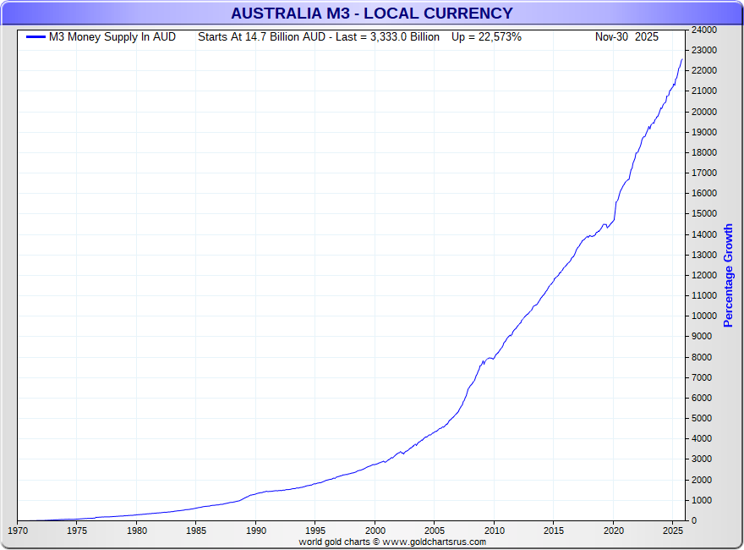Click the y-axis value 0

click(x=694, y=521)
